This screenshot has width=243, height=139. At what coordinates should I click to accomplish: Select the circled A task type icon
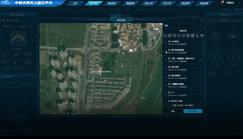pyautogui.click(x=183, y=35)
